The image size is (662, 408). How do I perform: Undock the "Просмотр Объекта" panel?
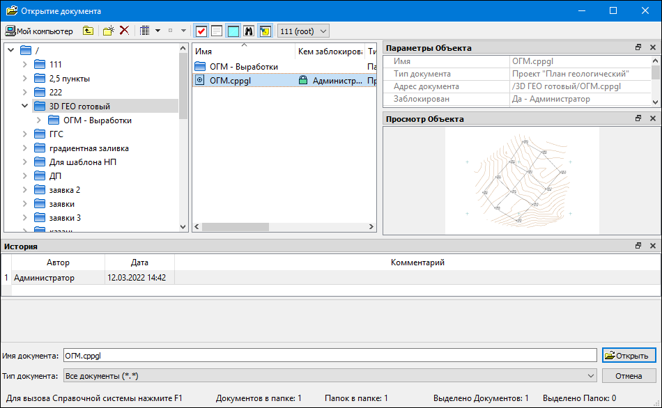(x=638, y=118)
